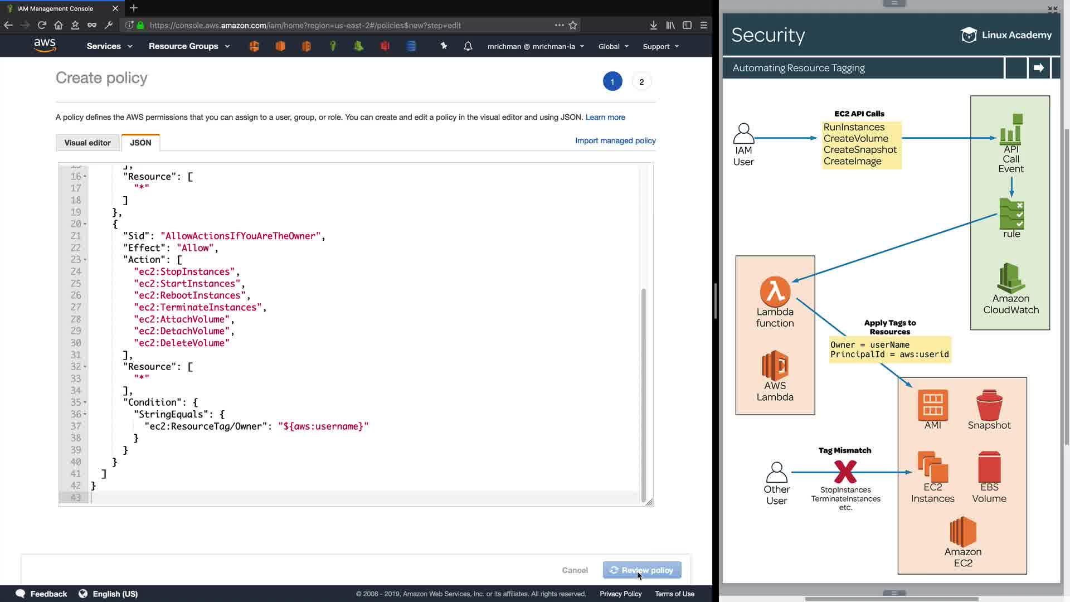This screenshot has height=602, width=1070.
Task: Expand the Services dropdown menu
Action: pos(110,46)
